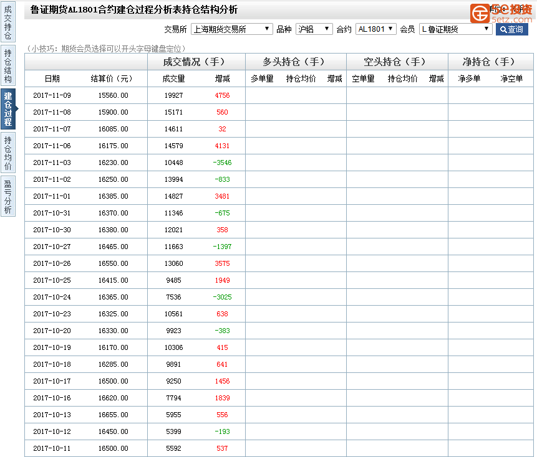The height and width of the screenshot is (457, 537).
Task: Click the red change value 537
Action: click(222, 448)
